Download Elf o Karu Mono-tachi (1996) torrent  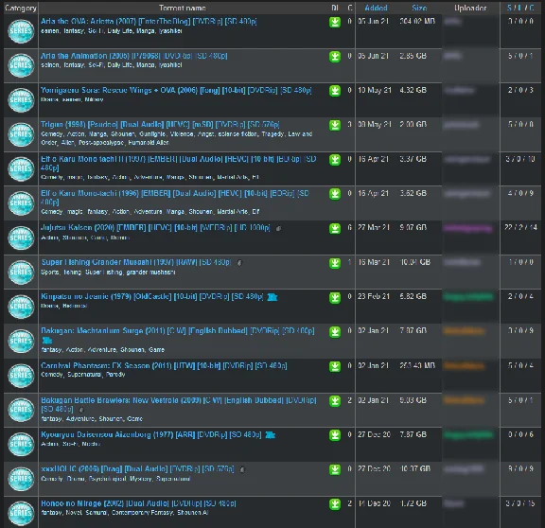coord(335,194)
